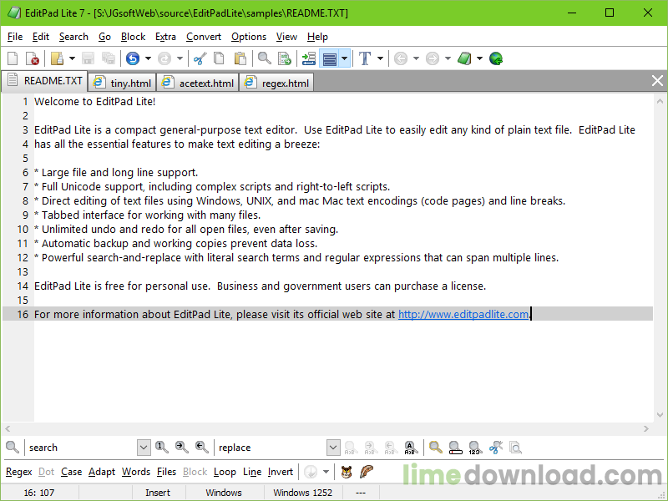Switch to the tiny.html tab
The height and width of the screenshot is (501, 668).
(x=122, y=83)
